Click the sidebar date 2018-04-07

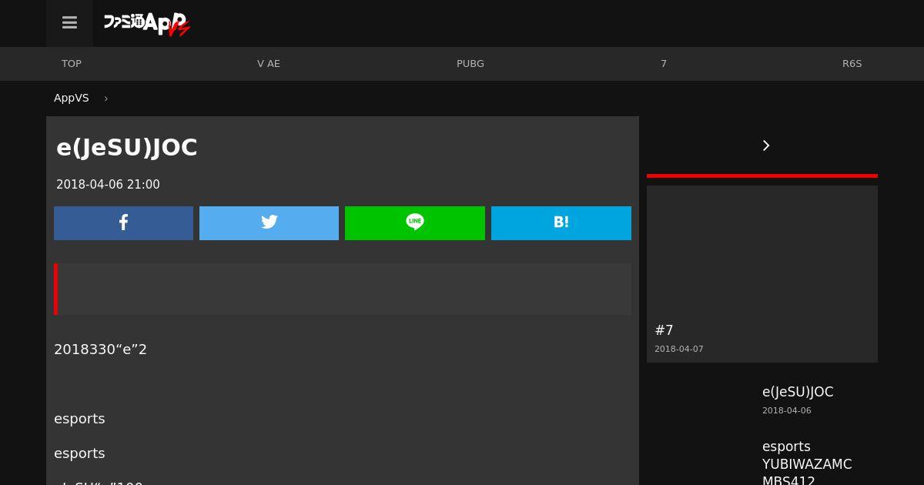click(679, 350)
